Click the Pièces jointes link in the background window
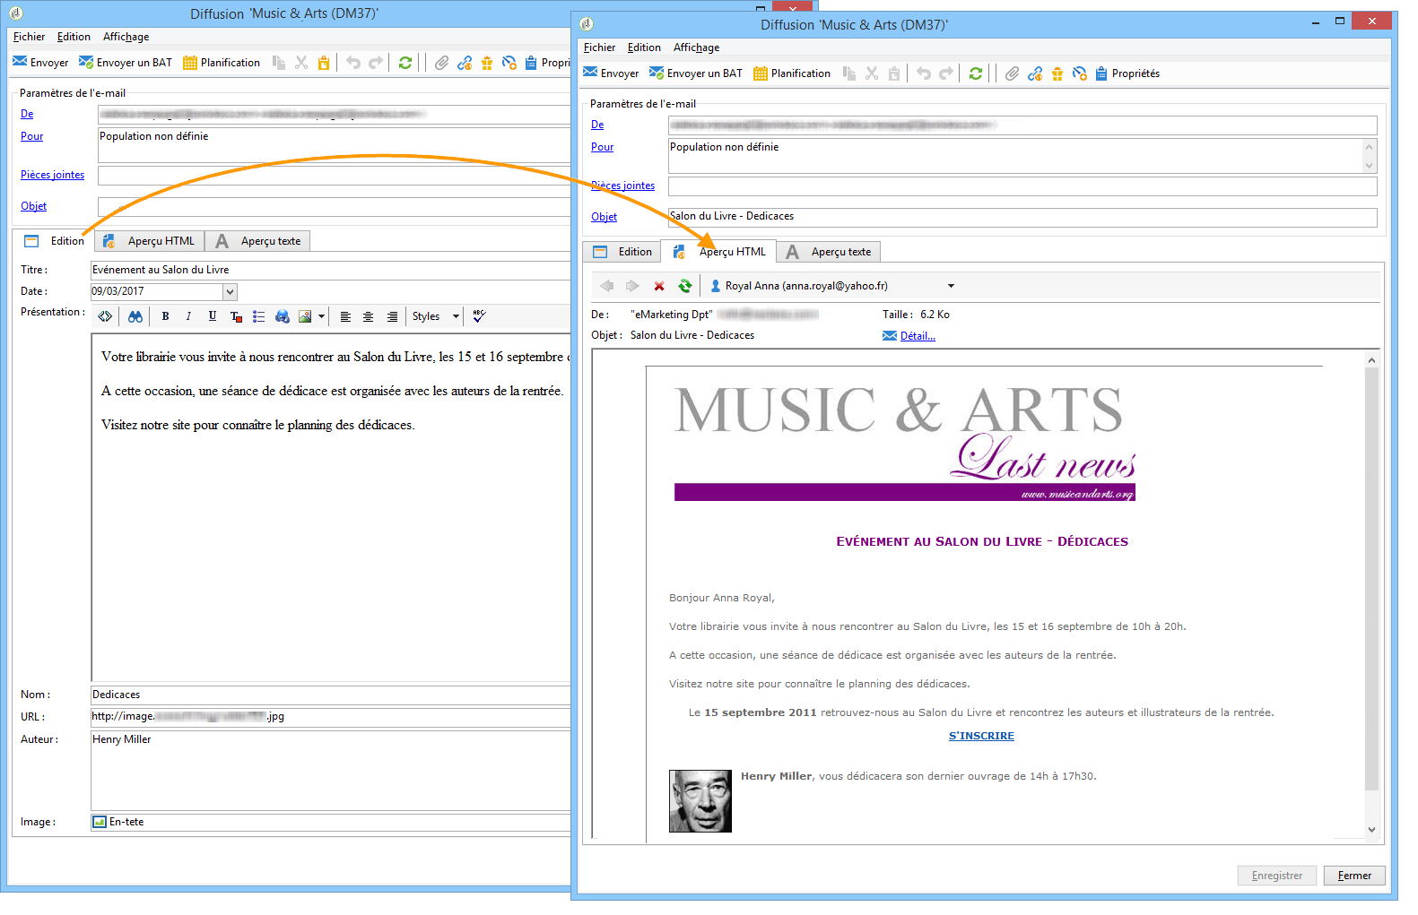The height and width of the screenshot is (915, 1418). (x=53, y=175)
